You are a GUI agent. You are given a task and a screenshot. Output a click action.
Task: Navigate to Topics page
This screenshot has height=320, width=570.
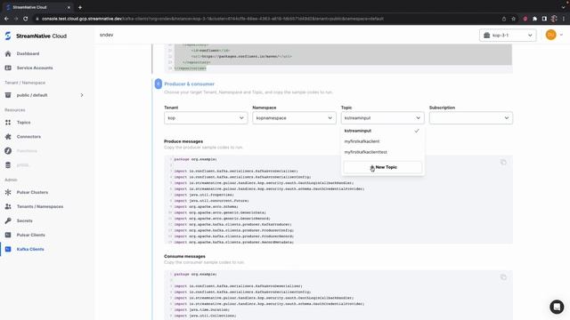(x=24, y=123)
